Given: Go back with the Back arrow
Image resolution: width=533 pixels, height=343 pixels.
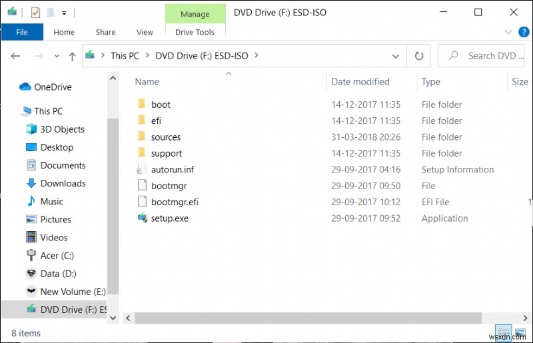Looking at the screenshot, I should click(x=15, y=56).
